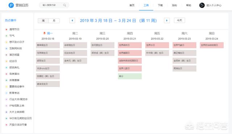The image size is (232, 134).
Task: Click the date 2019.03.22
Action: 157,39
